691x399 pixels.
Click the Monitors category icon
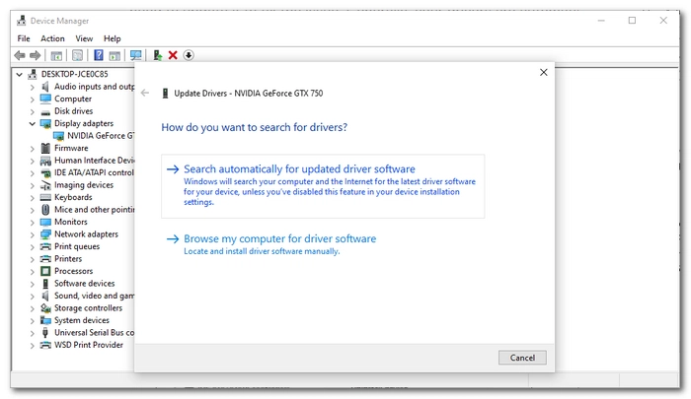tap(45, 222)
